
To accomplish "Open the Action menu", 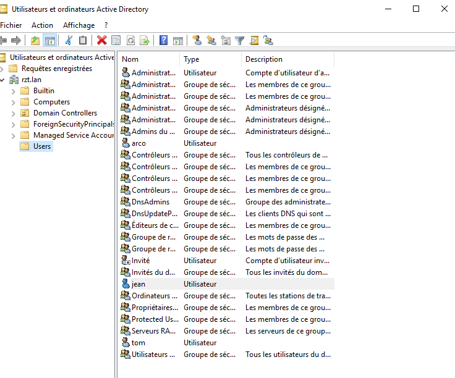I will pyautogui.click(x=42, y=25).
